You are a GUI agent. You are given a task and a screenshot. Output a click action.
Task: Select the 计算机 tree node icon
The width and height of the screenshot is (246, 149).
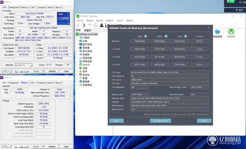[x=81, y=37]
